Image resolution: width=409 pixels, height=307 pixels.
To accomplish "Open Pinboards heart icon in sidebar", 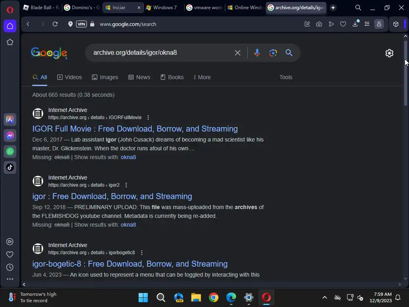I will point(10,255).
